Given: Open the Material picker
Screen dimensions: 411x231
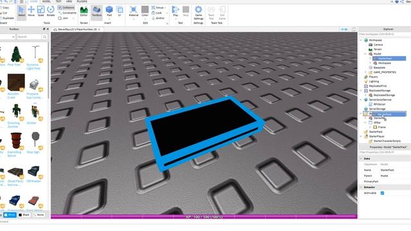Looking at the screenshot, I should tap(134, 12).
